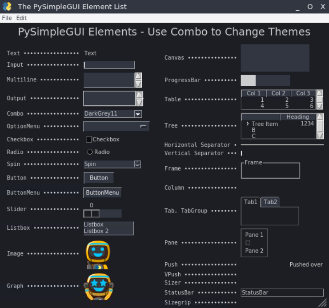Click the Tree scrollbar up arrow
The width and height of the screenshot is (329, 308).
320,117
